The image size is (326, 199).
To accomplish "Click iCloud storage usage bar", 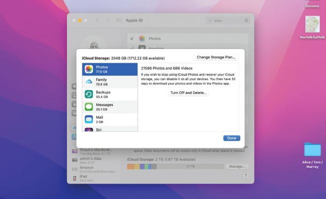I will tap(176, 166).
